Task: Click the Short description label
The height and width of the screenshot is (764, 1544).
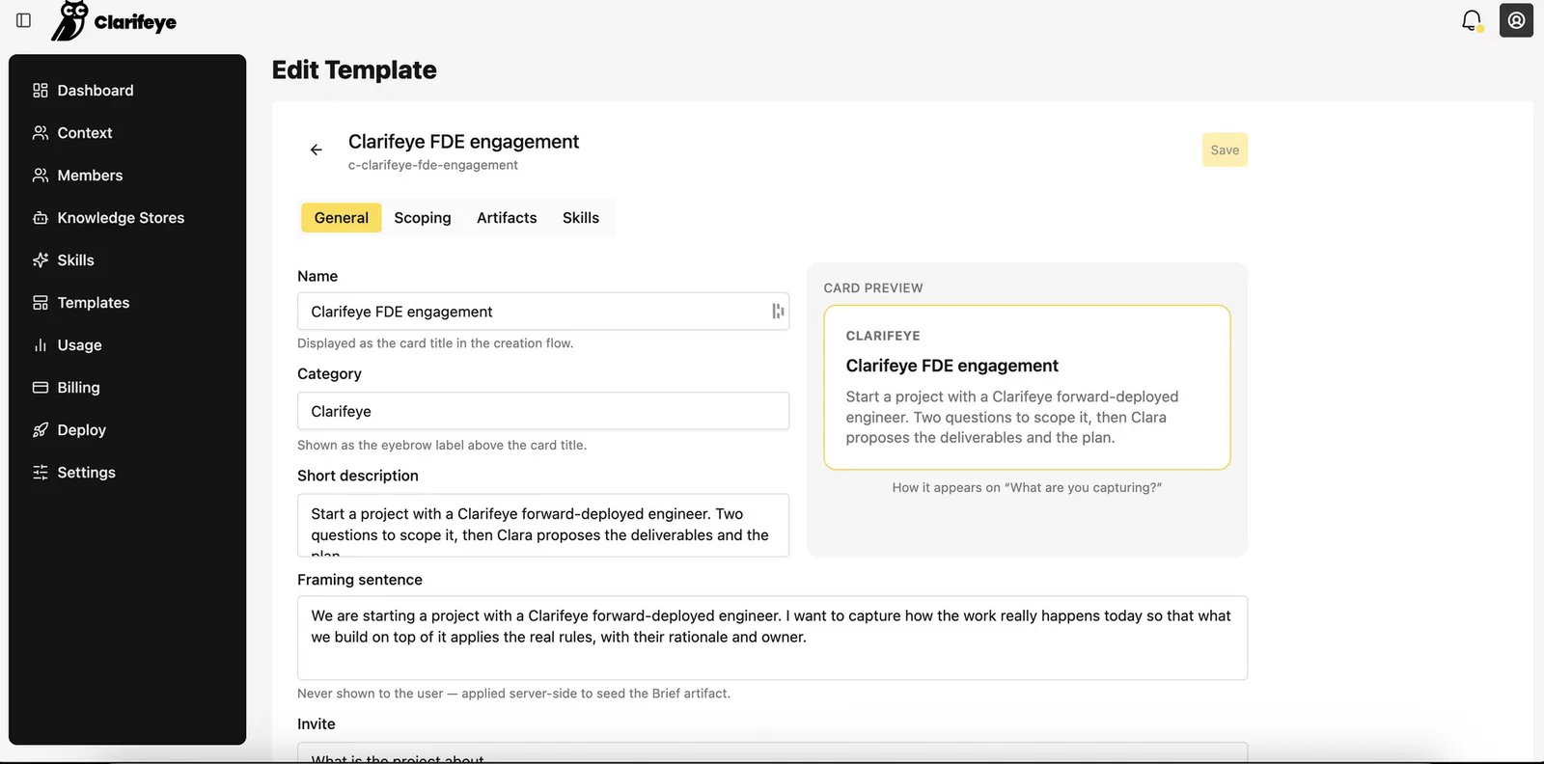Action: pos(358,476)
